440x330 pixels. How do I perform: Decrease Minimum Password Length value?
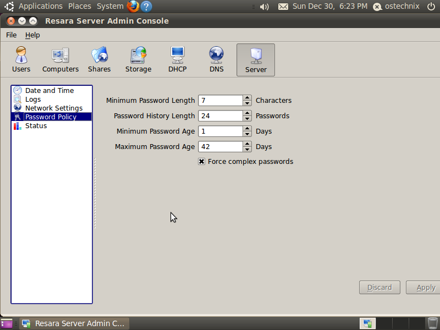[x=247, y=103]
